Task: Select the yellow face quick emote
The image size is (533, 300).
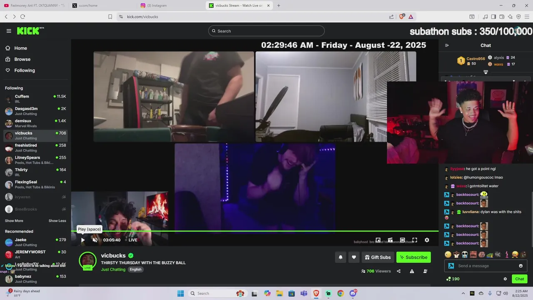Action: [448, 255]
